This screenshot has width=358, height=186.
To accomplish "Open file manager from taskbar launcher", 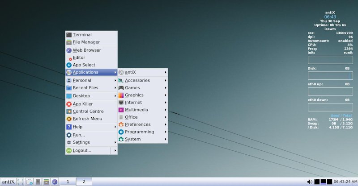I will click(x=47, y=182).
